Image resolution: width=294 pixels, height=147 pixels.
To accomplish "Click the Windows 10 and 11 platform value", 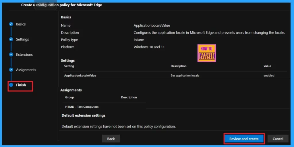I will click(149, 47).
